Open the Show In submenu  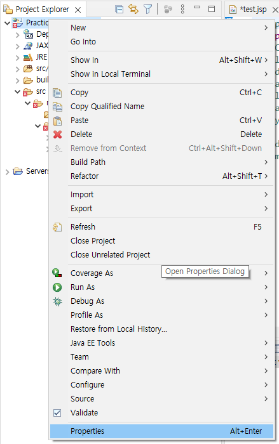click(x=162, y=60)
